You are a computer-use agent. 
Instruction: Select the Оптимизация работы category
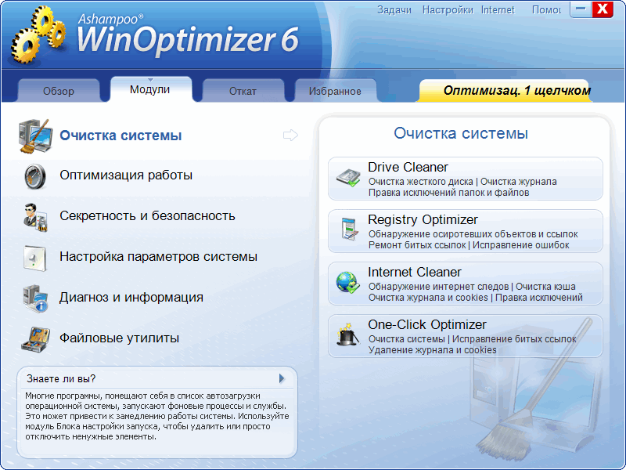(x=126, y=175)
